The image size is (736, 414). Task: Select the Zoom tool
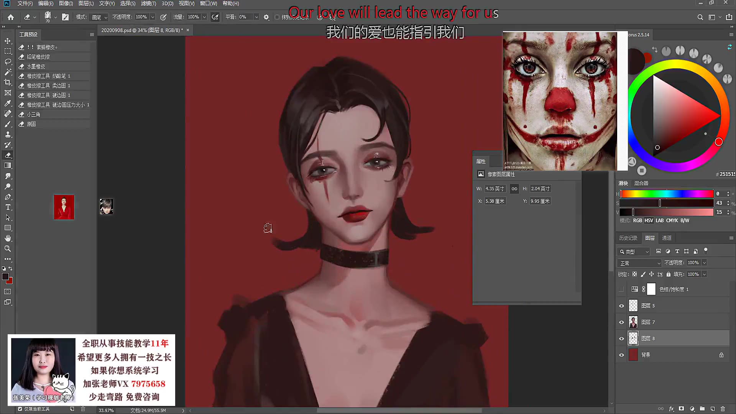pos(8,248)
